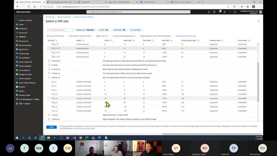Open the Display cost: Monthly filter
The image size is (277, 156).
tap(85, 30)
